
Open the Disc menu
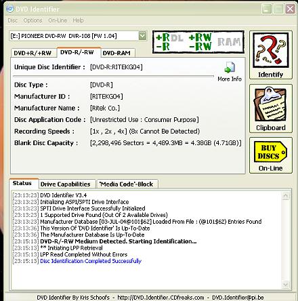12,20
